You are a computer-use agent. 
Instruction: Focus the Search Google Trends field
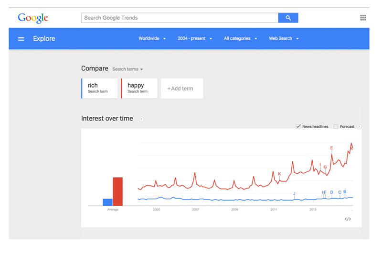180,18
